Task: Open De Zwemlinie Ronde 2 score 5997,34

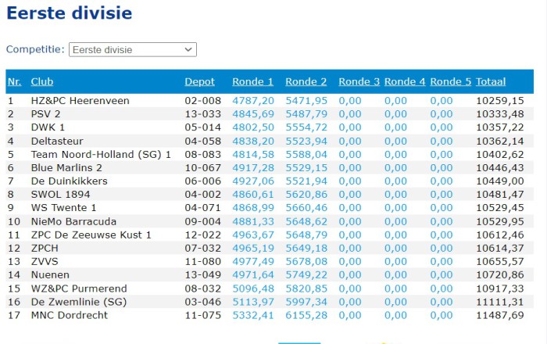Action: pos(306,302)
